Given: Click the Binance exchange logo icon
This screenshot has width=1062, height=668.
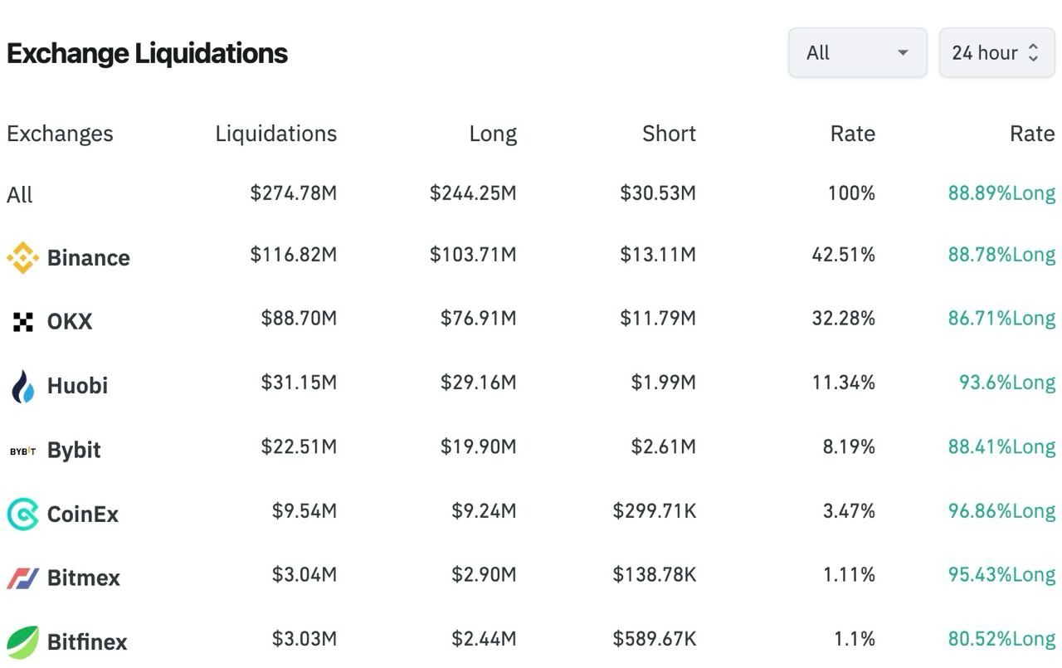Looking at the screenshot, I should 22,257.
